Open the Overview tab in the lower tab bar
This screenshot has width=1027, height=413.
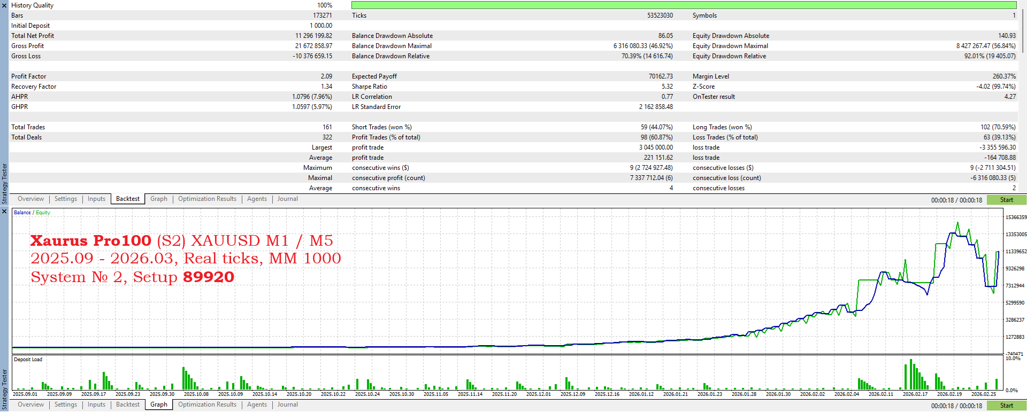pyautogui.click(x=30, y=404)
